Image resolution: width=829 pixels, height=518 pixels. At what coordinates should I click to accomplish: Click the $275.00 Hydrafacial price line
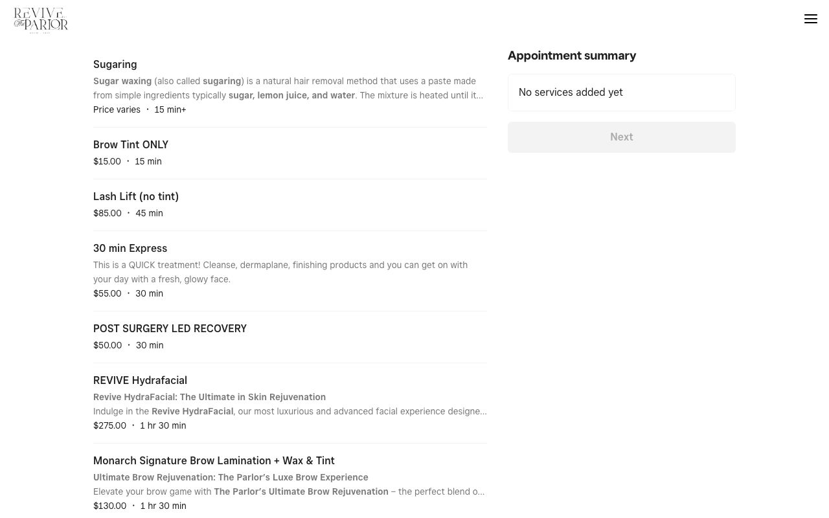110,426
